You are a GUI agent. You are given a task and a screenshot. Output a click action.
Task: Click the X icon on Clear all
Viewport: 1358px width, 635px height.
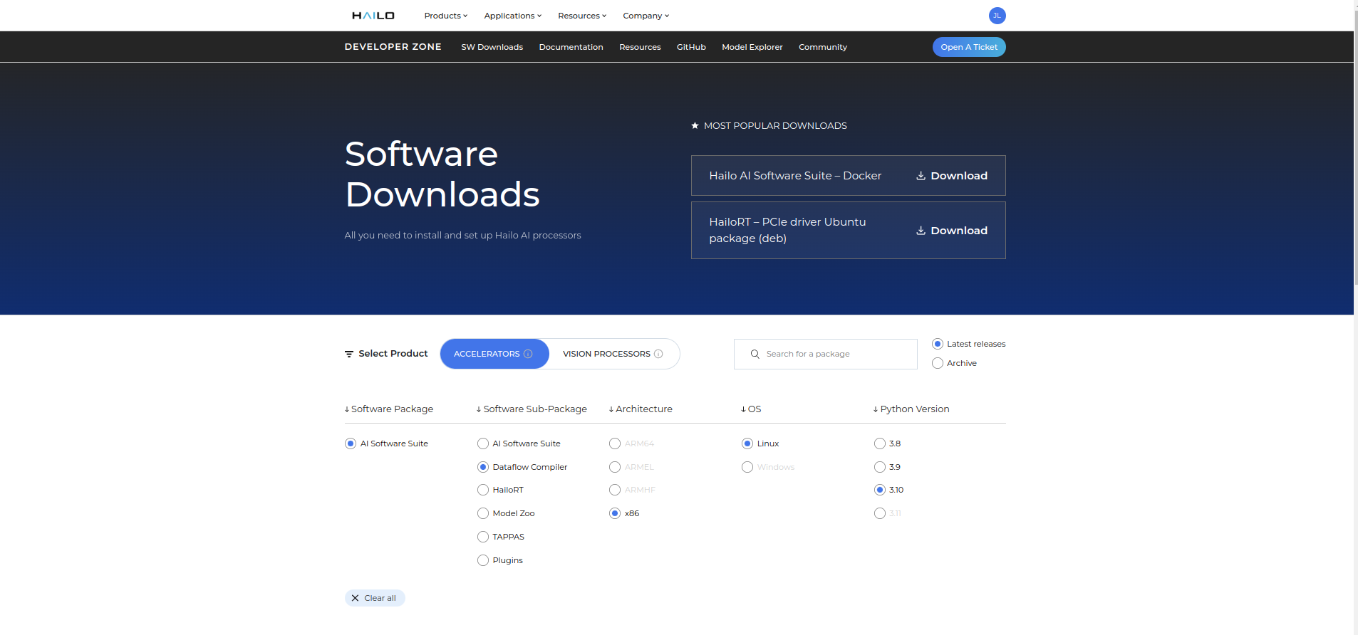point(355,598)
